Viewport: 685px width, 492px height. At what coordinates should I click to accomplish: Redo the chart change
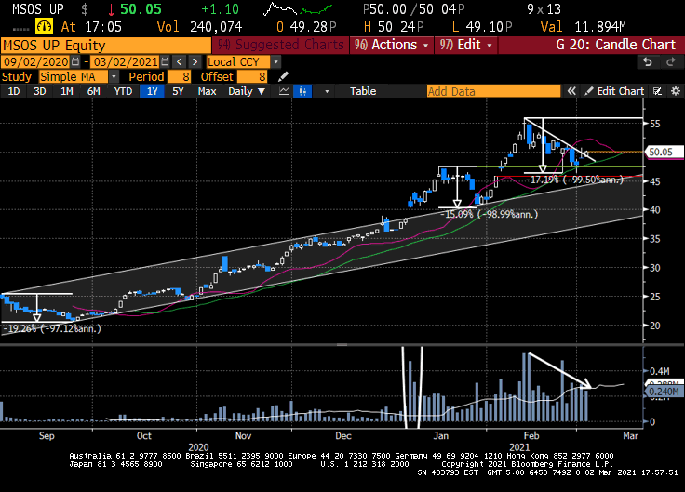click(x=671, y=62)
